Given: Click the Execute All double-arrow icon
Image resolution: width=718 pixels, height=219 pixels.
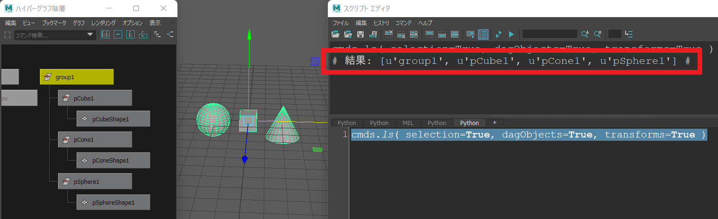Looking at the screenshot, I should point(499,34).
